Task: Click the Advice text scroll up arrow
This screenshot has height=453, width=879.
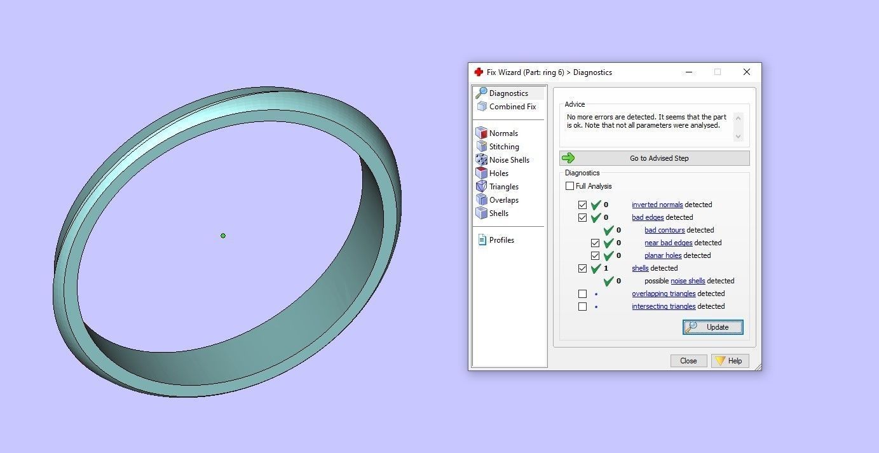Action: click(x=738, y=118)
